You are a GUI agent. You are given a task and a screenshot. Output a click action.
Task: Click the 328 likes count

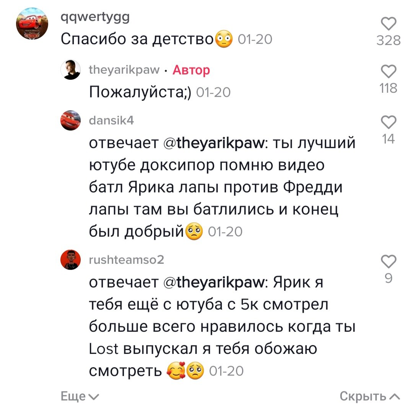coord(389,40)
